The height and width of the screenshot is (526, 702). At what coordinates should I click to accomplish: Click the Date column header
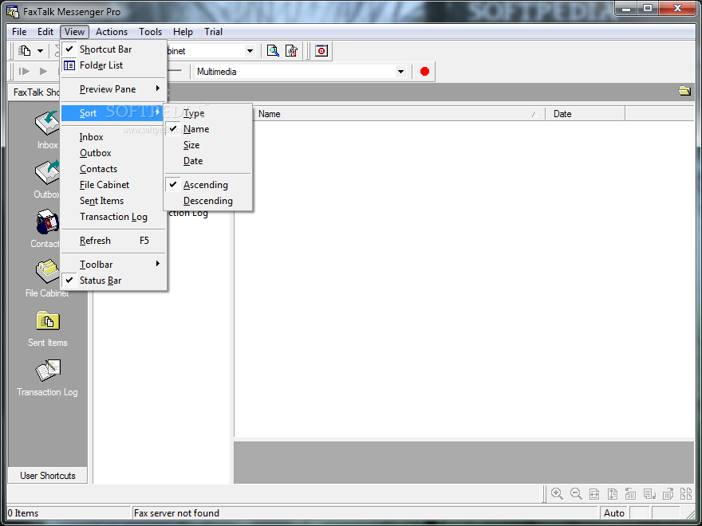click(585, 114)
